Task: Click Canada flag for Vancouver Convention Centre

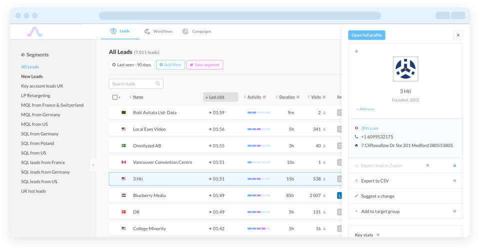Action: [123, 162]
